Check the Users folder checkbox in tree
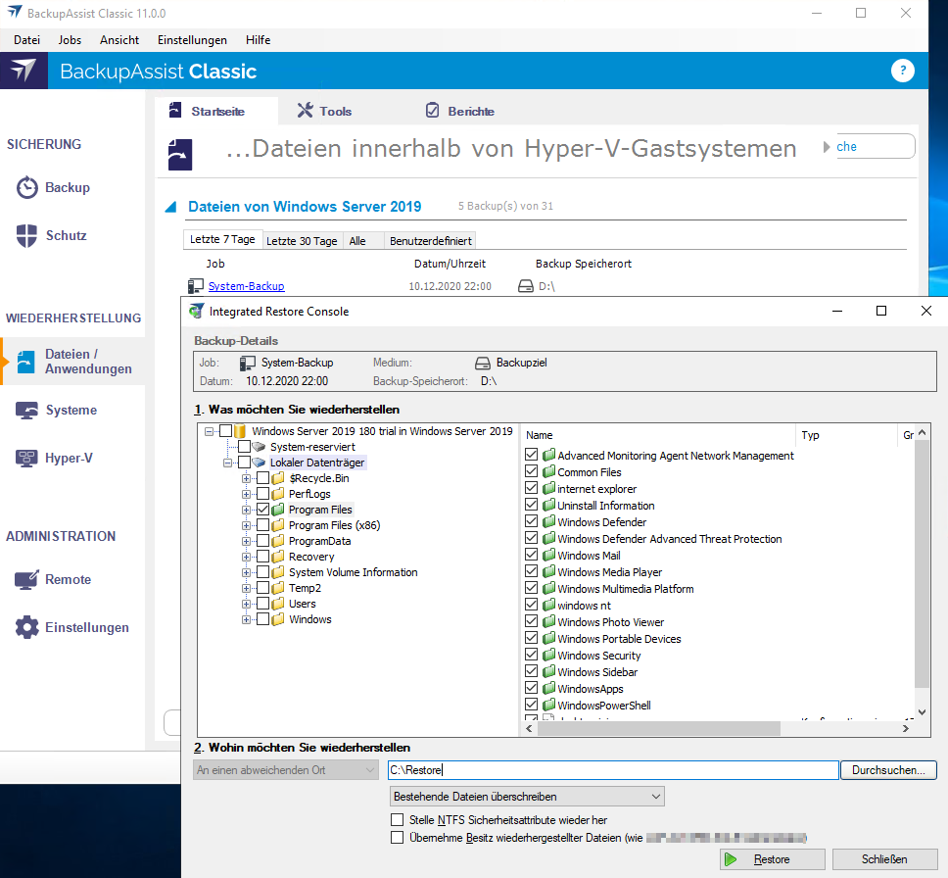948x878 pixels. coord(262,604)
